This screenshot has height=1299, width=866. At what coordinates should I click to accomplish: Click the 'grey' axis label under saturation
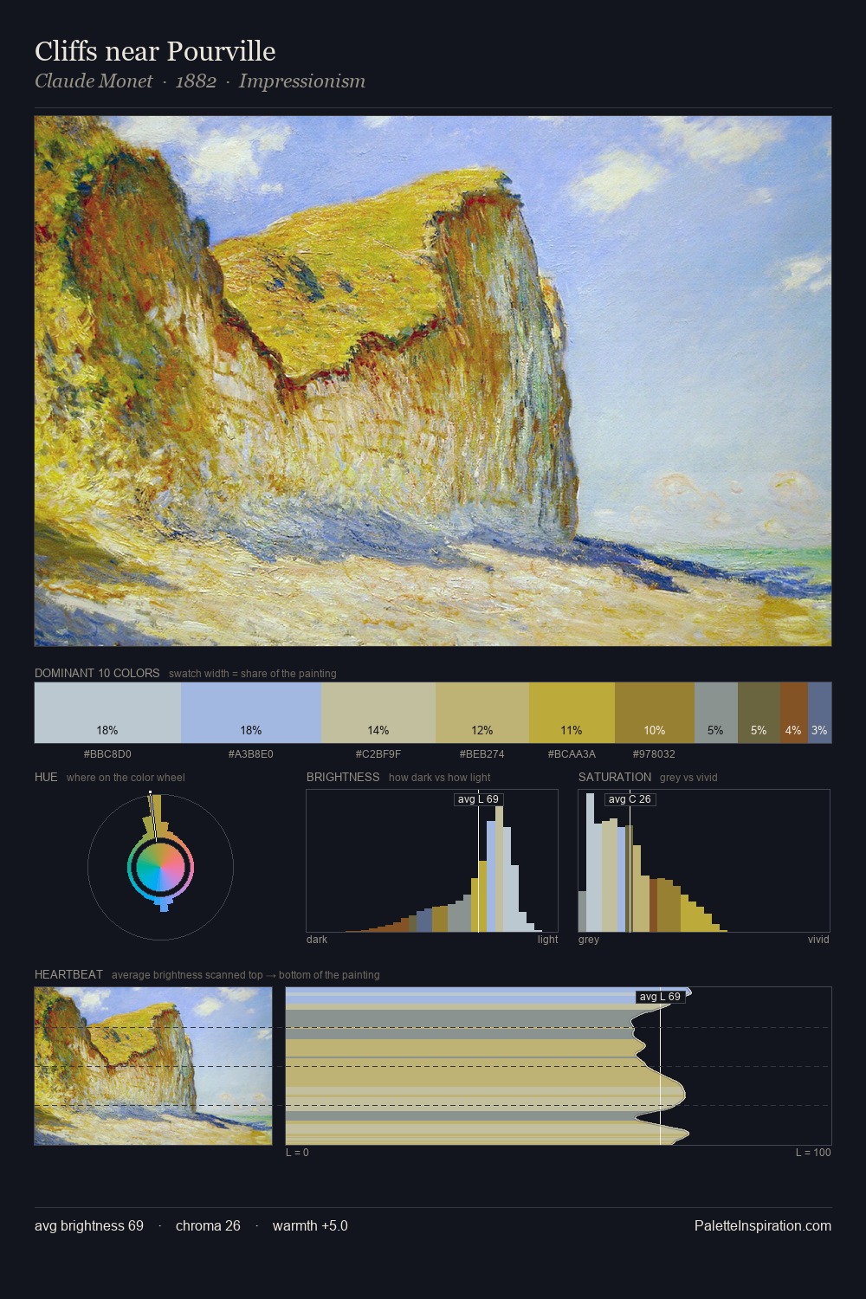tap(589, 940)
